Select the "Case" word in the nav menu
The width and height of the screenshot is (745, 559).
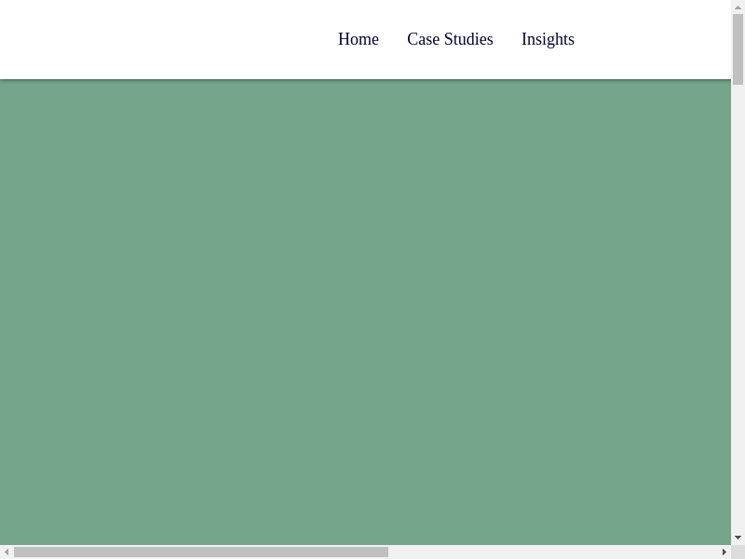pyautogui.click(x=423, y=39)
